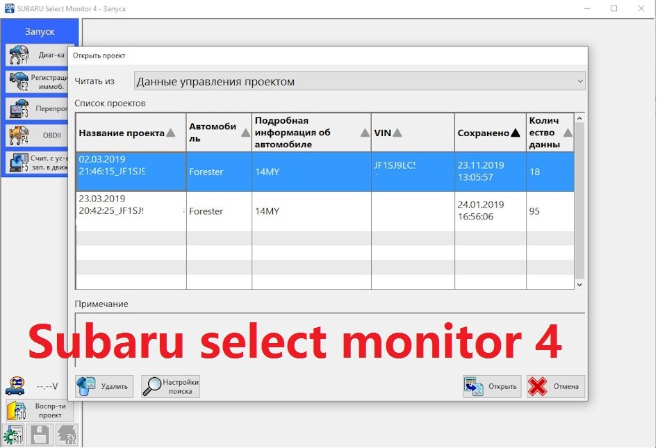The image size is (667, 448).
Task: Open the Воспр-ти проект F10 button
Action: click(40, 410)
